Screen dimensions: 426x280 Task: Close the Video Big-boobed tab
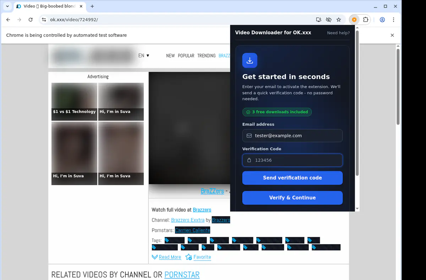click(81, 6)
